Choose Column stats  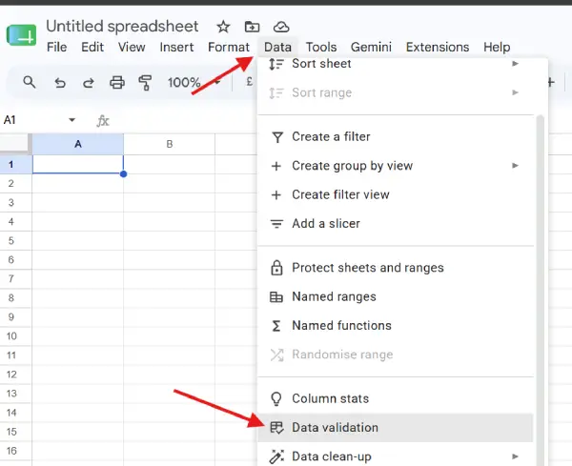(396, 398)
